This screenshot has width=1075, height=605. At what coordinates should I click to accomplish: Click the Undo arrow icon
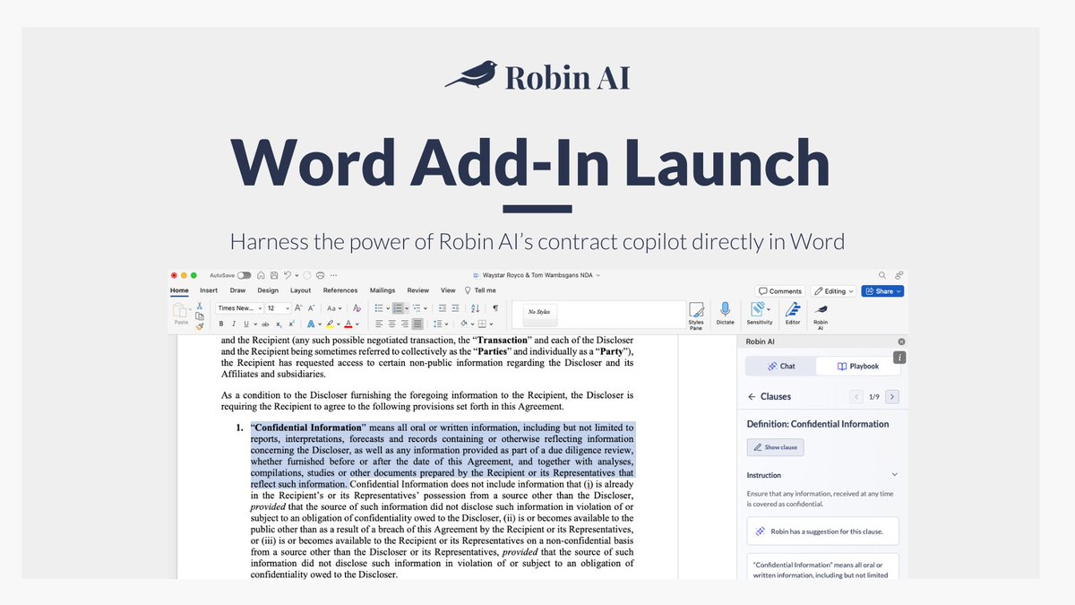coord(287,274)
